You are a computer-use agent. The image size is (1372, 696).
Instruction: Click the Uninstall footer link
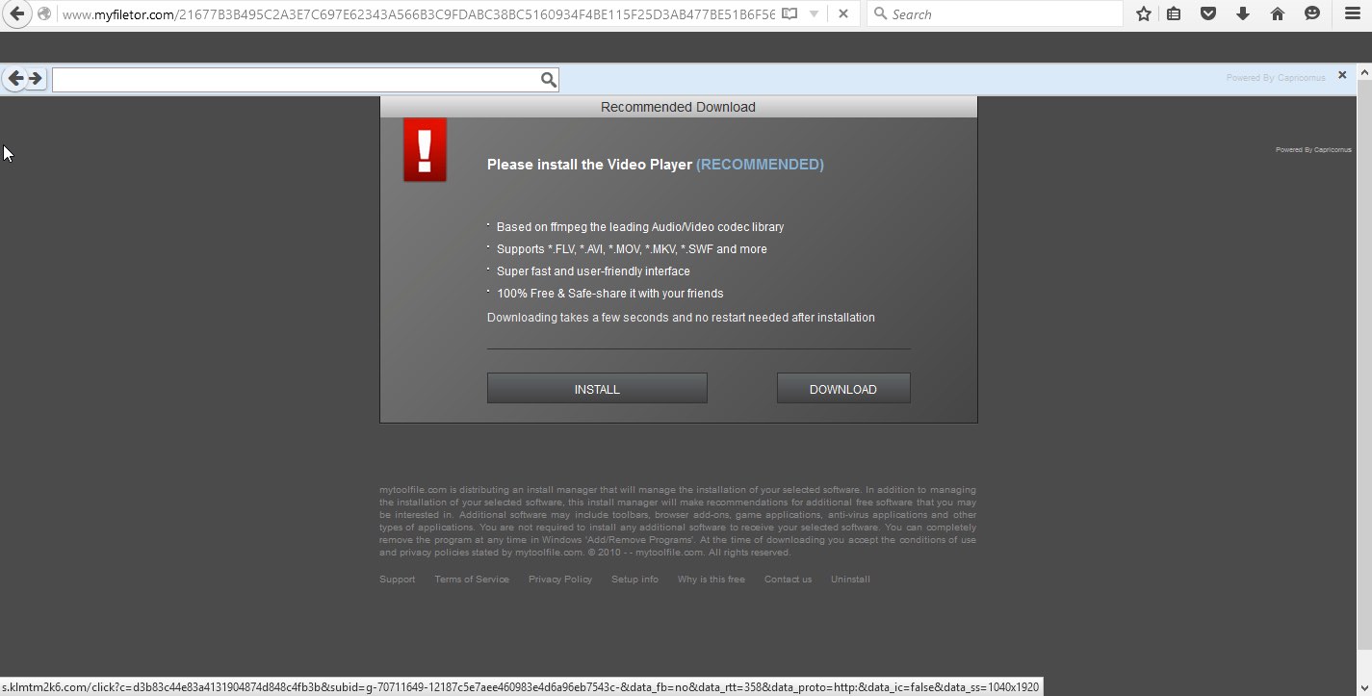(x=850, y=580)
